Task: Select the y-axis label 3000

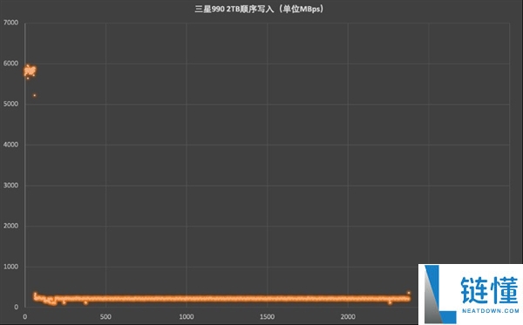Action: pyautogui.click(x=10, y=186)
